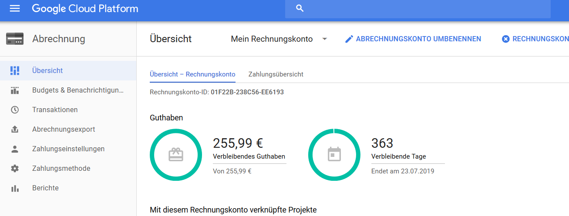Open Google Cloud Platform home logo

85,9
